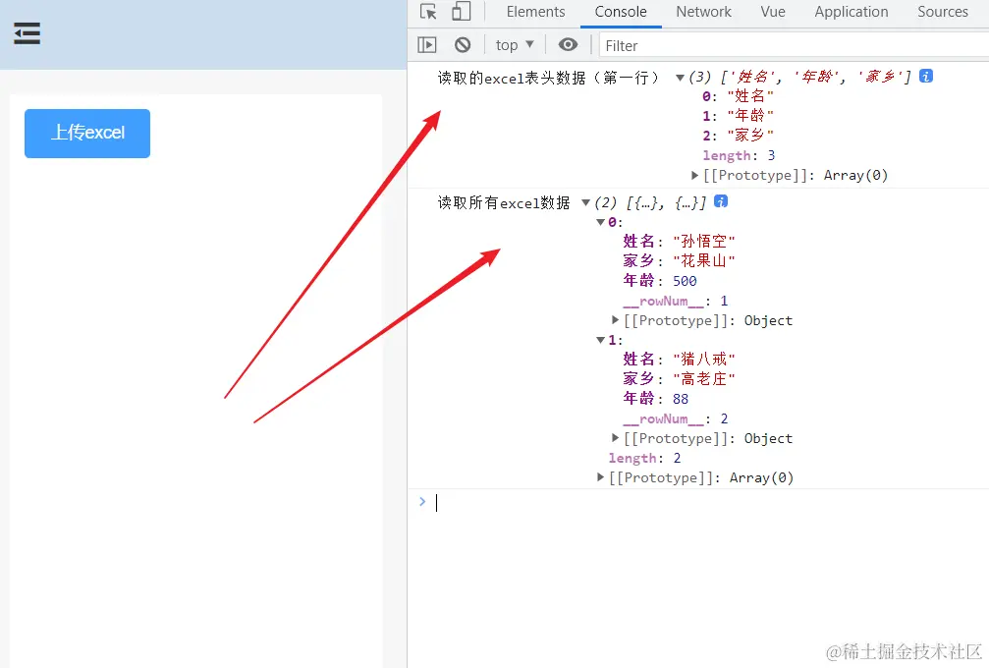Click the length: 2 property
989x668 pixels.
point(644,458)
